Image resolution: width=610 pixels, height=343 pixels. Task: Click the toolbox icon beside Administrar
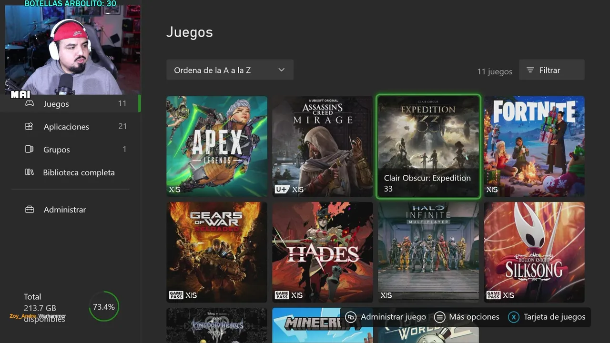pos(30,210)
